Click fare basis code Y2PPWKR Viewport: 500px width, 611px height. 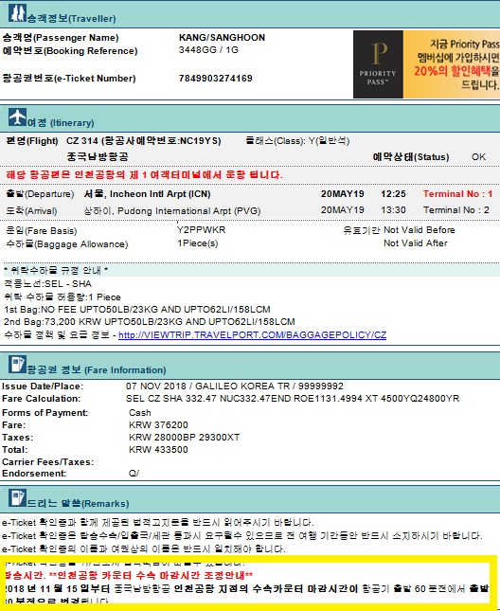202,229
